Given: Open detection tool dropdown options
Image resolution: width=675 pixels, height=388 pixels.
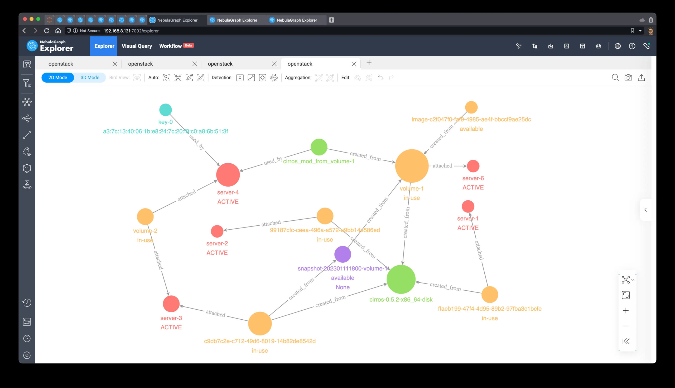Looking at the screenshot, I should tap(274, 78).
